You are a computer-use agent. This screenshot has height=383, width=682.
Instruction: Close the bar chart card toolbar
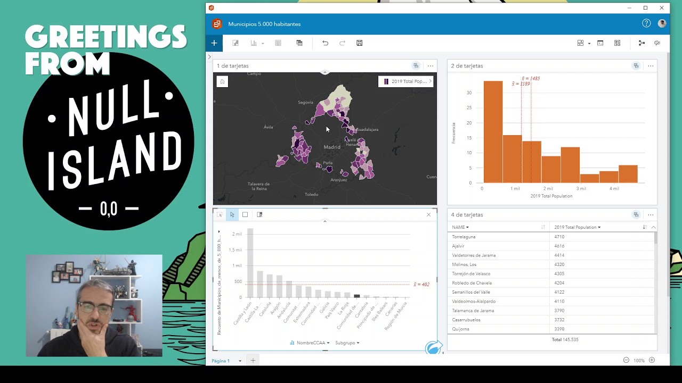(x=429, y=215)
